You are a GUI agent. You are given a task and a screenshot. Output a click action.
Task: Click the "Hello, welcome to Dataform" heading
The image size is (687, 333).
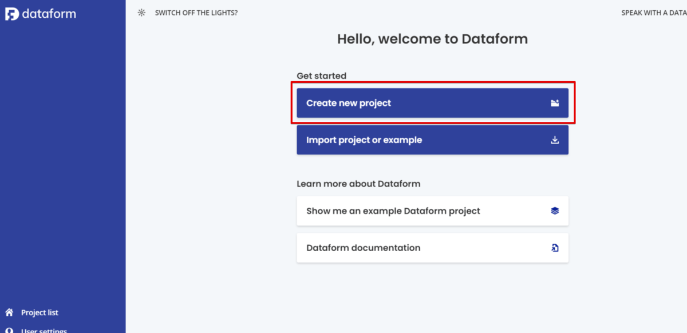[x=432, y=39]
